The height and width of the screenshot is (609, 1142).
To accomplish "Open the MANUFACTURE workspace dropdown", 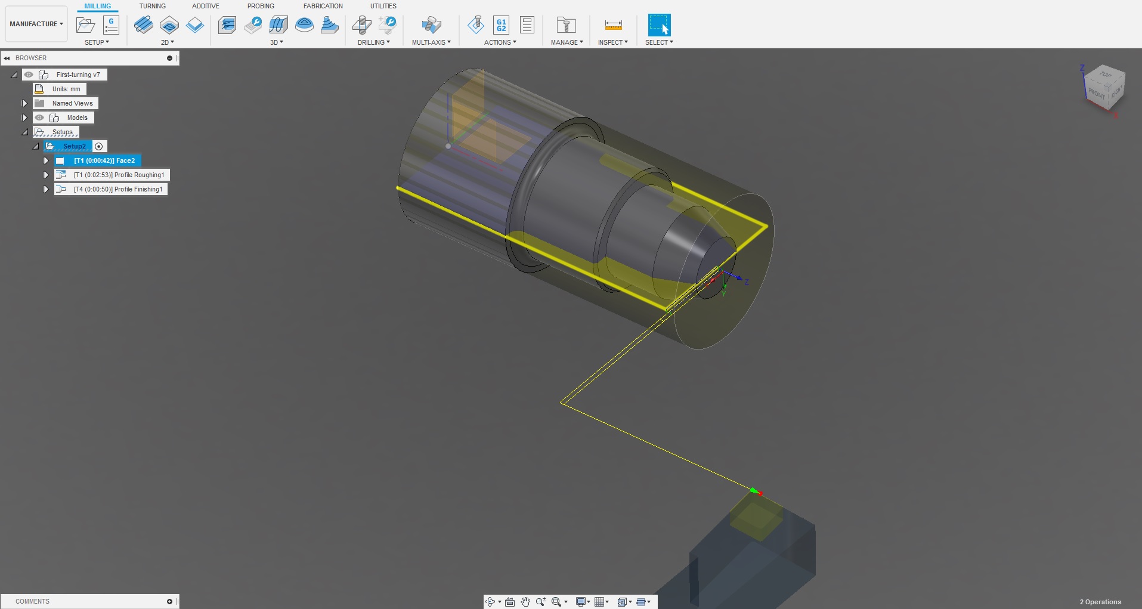I will point(36,24).
